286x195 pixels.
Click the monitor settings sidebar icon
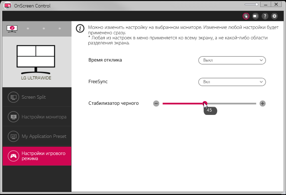click(x=13, y=117)
